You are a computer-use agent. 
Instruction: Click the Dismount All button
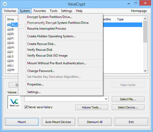point(95,122)
